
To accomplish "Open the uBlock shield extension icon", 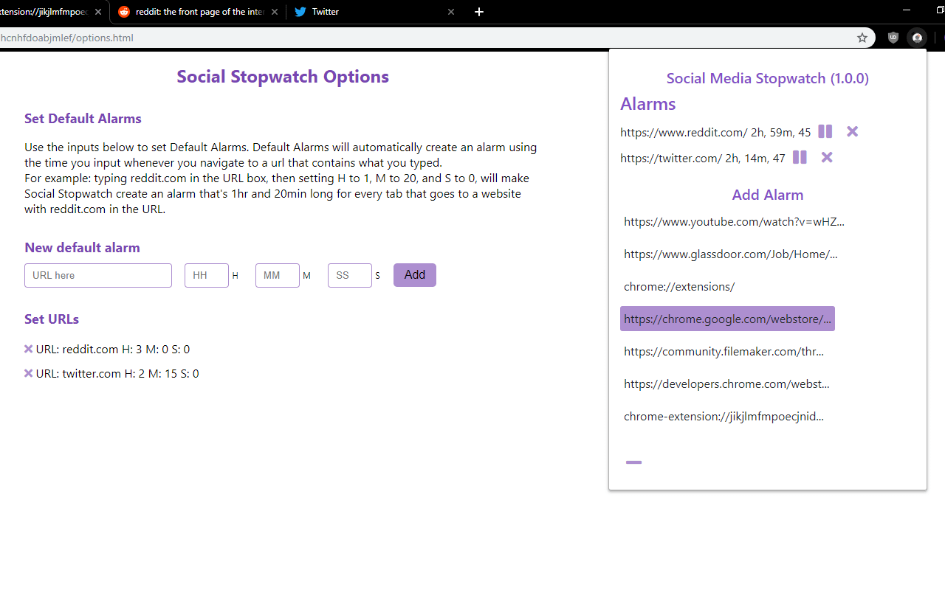I will [893, 38].
